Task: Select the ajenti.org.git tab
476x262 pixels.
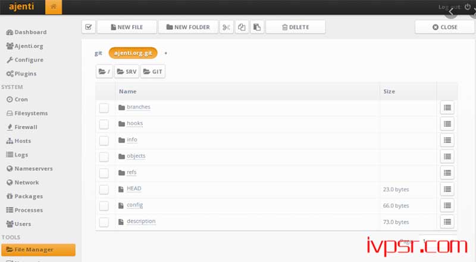Action: coord(133,53)
